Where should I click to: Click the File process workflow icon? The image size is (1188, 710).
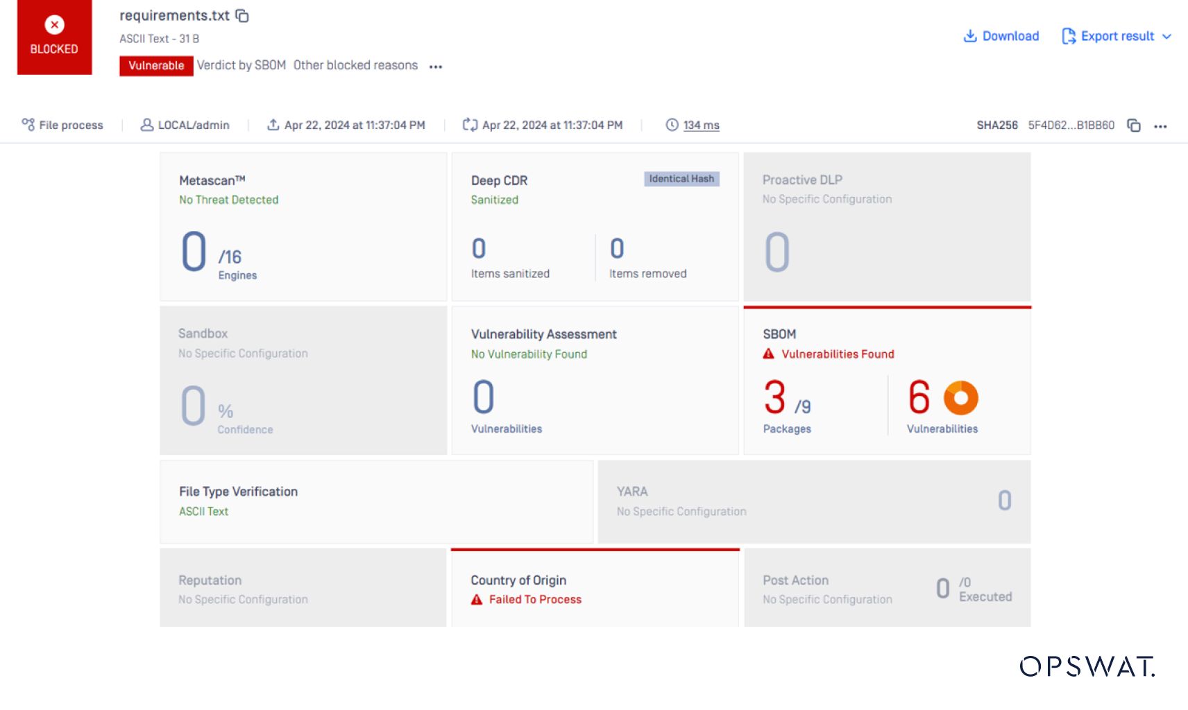pos(28,125)
